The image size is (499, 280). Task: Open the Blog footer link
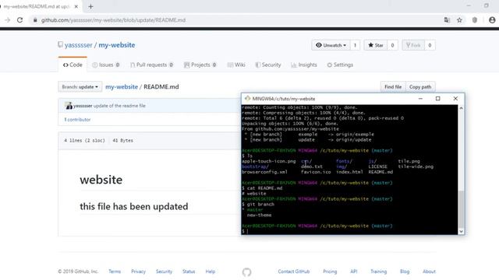point(405,271)
